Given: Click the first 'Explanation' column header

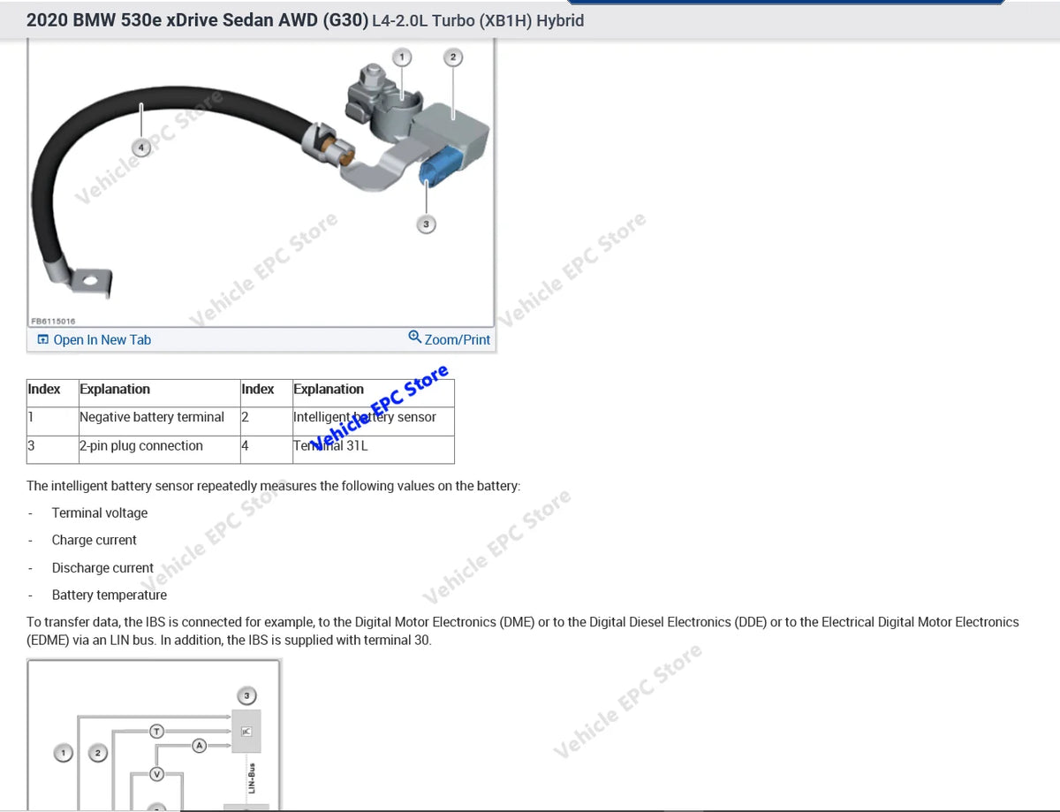Looking at the screenshot, I should tap(158, 393).
